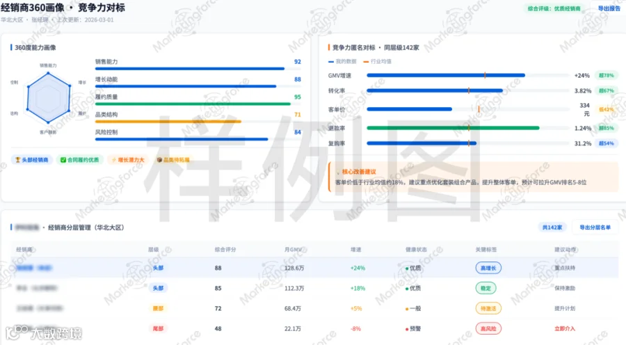Click the radar chart hexagon
Screen dimensions: 626x345
(x=48, y=98)
